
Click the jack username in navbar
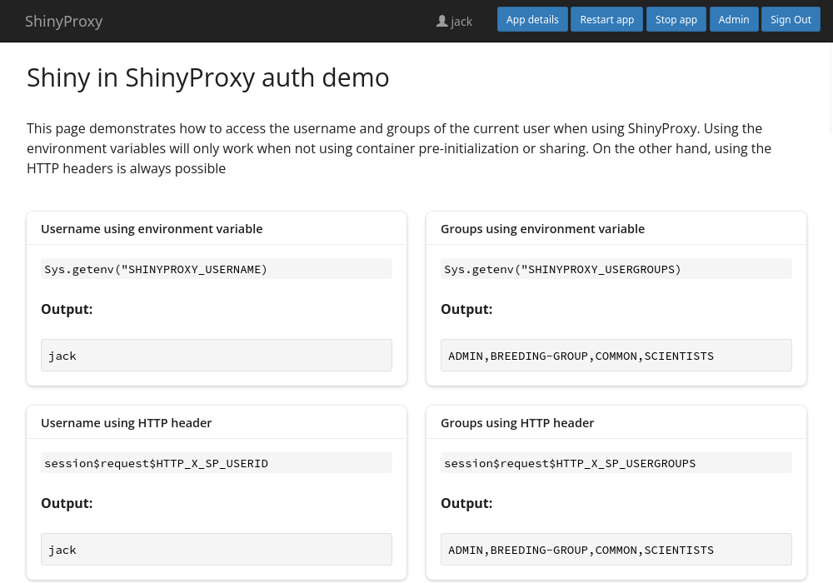[461, 22]
